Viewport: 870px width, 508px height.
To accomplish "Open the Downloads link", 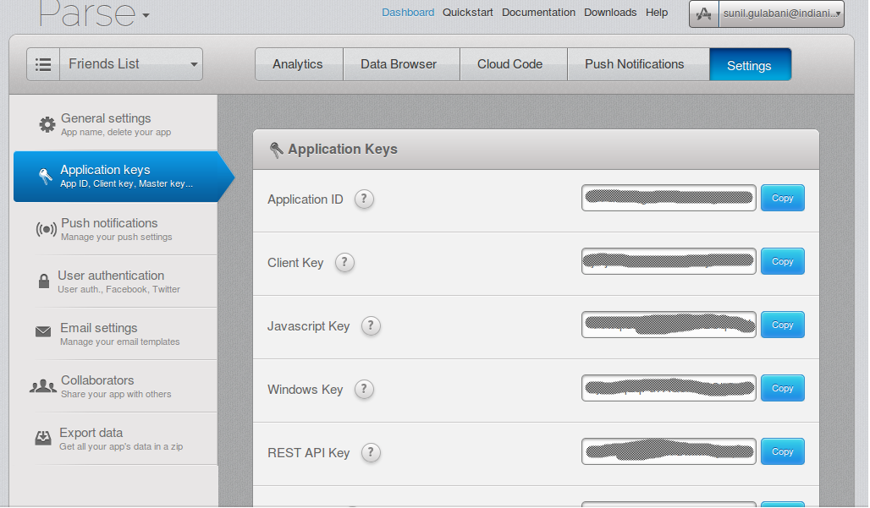I will (x=610, y=12).
